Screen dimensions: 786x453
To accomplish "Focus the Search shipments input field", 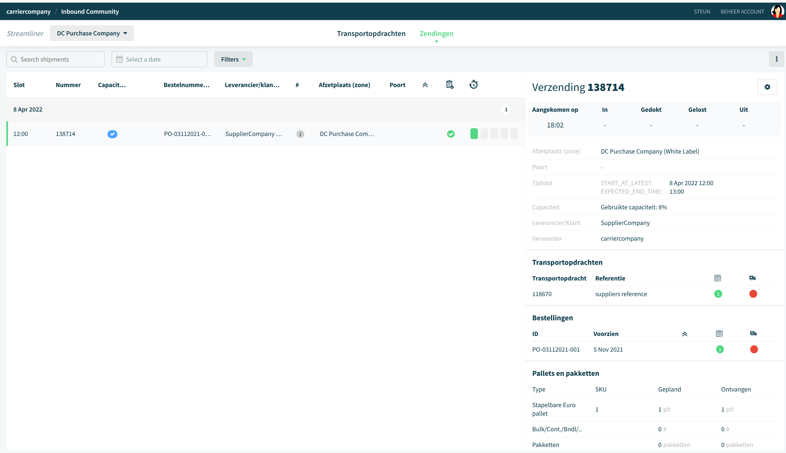I will click(56, 59).
